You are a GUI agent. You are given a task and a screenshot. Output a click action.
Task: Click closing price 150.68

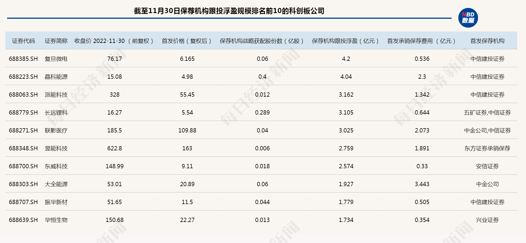point(115,220)
